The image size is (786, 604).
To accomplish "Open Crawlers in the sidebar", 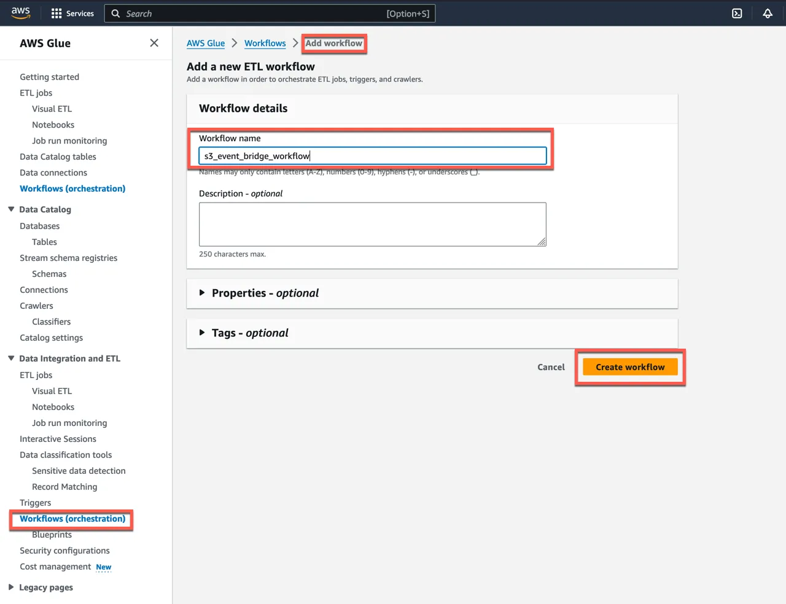I will [36, 306].
